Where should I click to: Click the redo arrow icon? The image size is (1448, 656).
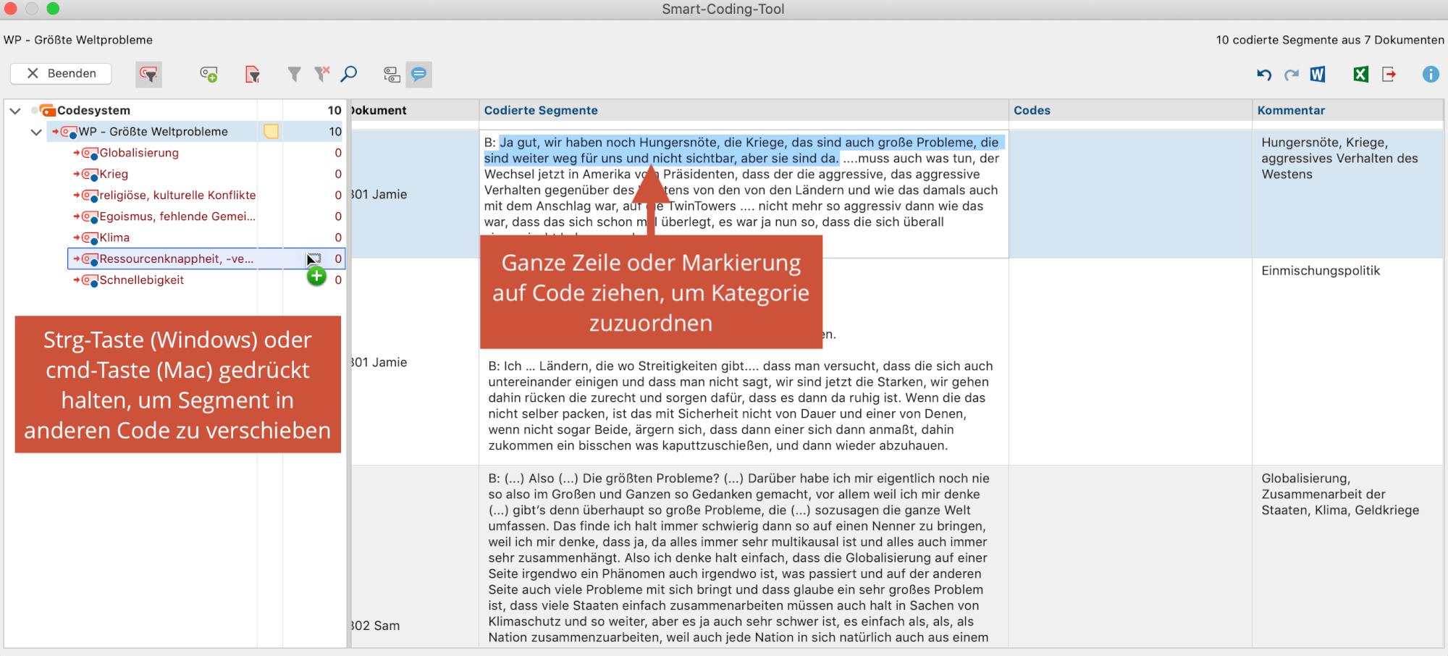[1291, 74]
